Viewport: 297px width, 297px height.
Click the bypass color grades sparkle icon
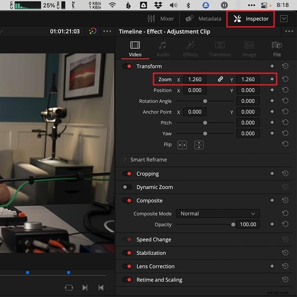click(x=93, y=31)
